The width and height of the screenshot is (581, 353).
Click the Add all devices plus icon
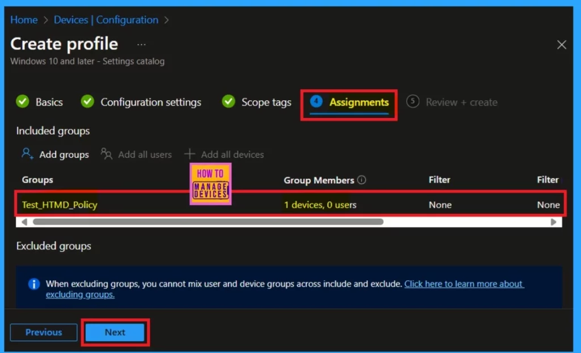point(190,153)
